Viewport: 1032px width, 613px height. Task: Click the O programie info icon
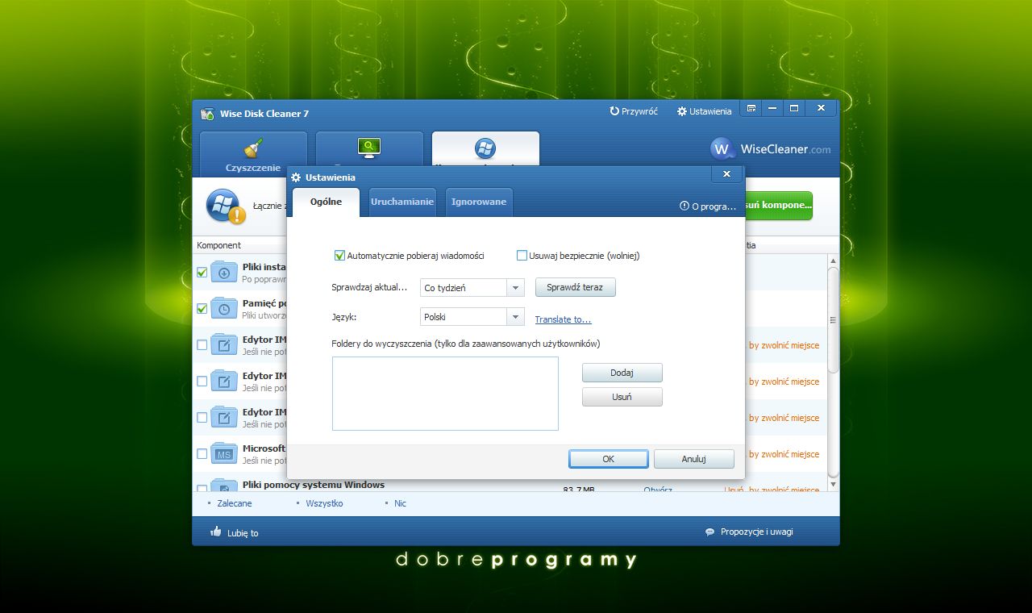[x=685, y=206]
